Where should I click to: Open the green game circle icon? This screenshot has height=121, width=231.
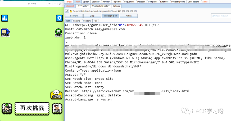point(59,33)
